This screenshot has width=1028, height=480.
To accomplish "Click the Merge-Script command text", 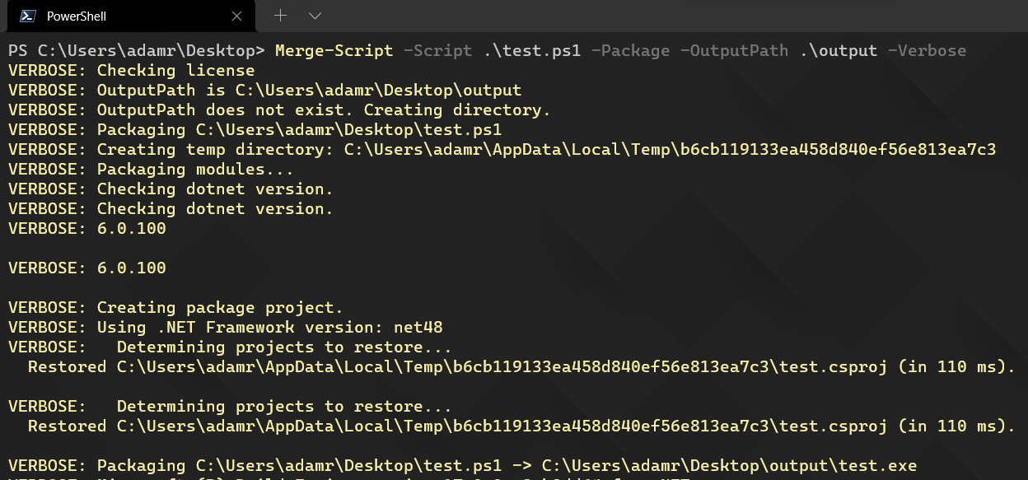I will [334, 50].
